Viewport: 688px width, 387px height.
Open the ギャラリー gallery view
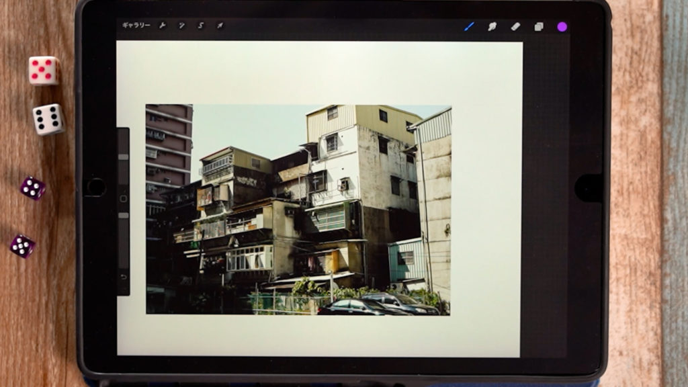coord(136,26)
